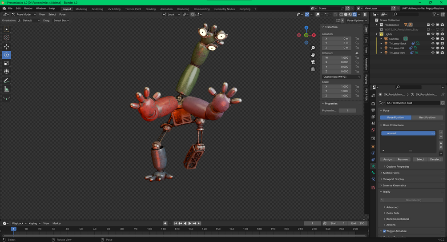The width and height of the screenshot is (447, 242).
Task: Choose the Annotate pencil tool
Action: pyautogui.click(x=6, y=81)
